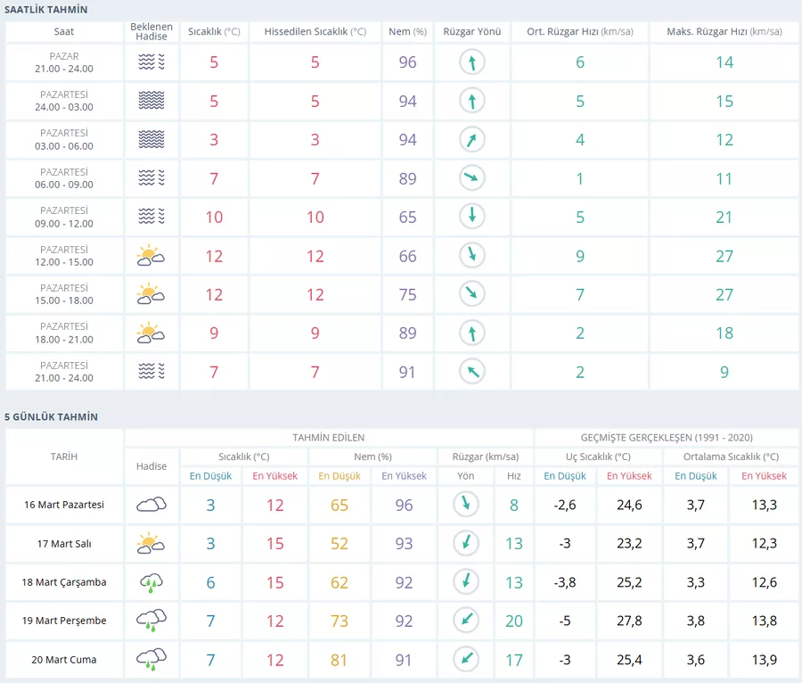Click the Hissedilen Sıcaklık column header
The image size is (802, 683).
pos(315,31)
